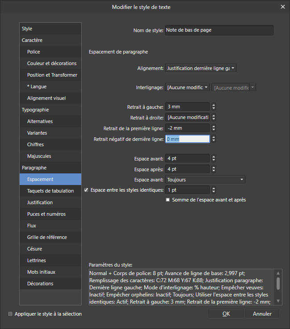Open the Lettrines page

pyautogui.click(x=50, y=260)
